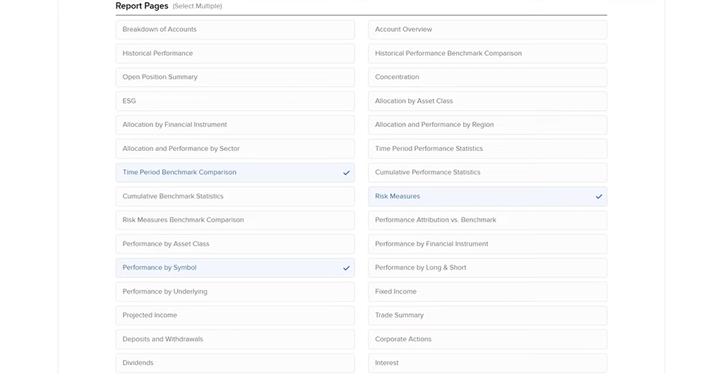The height and width of the screenshot is (374, 706).
Task: Toggle Performance by Long & Short
Action: click(487, 267)
